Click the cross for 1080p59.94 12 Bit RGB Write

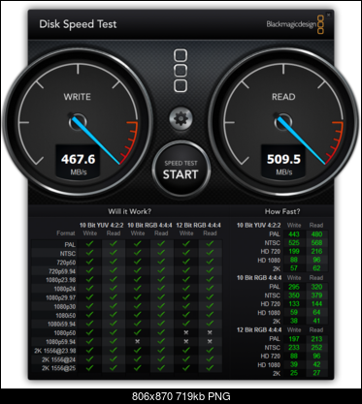[186, 341]
